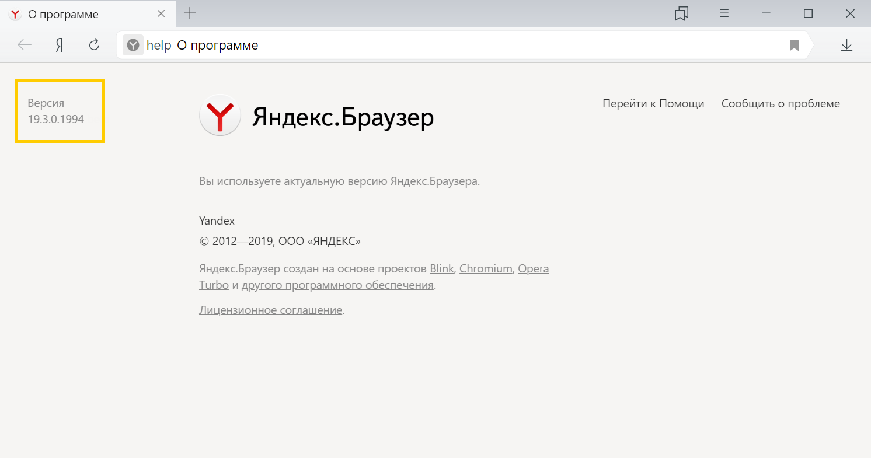Select the О программе tab

(x=88, y=14)
